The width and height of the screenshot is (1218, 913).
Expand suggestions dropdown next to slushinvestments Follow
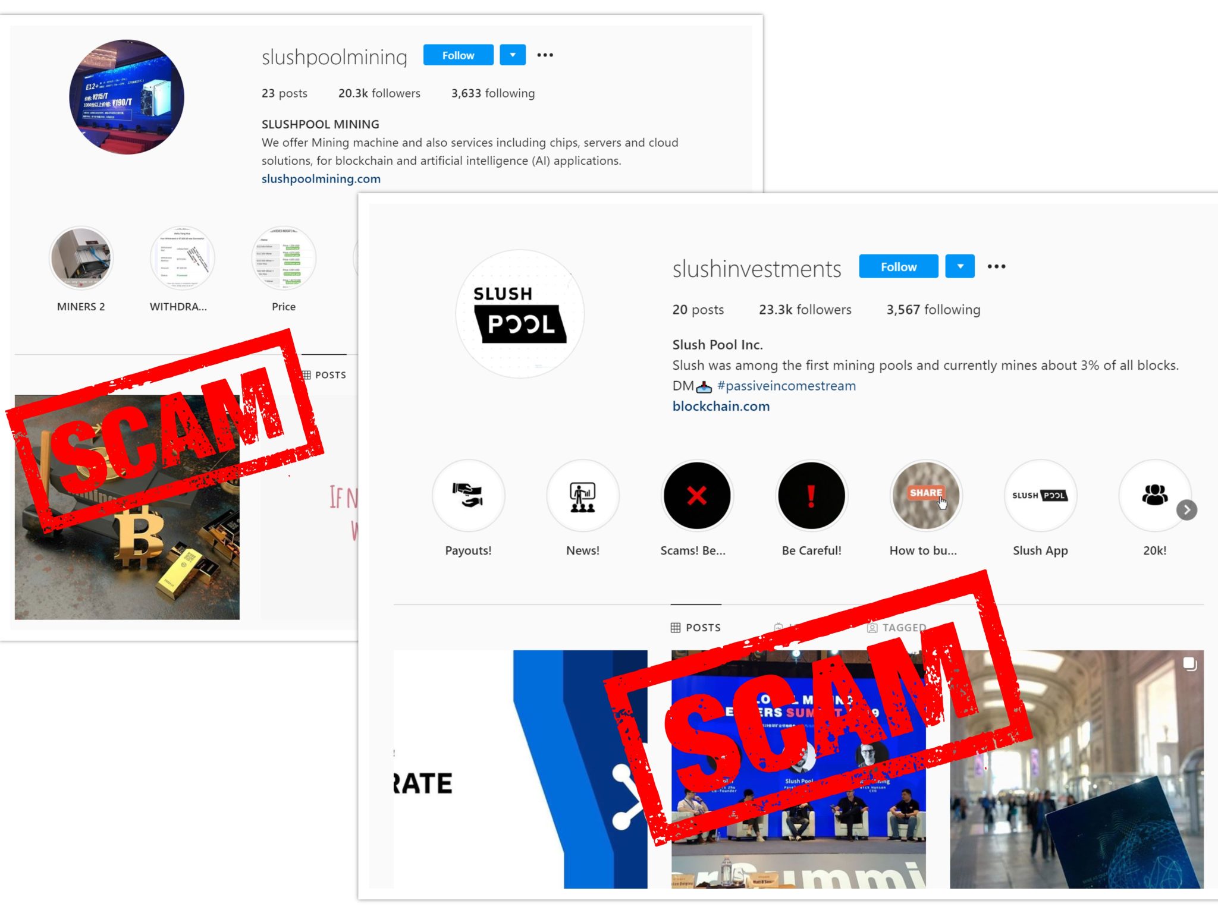tap(960, 266)
